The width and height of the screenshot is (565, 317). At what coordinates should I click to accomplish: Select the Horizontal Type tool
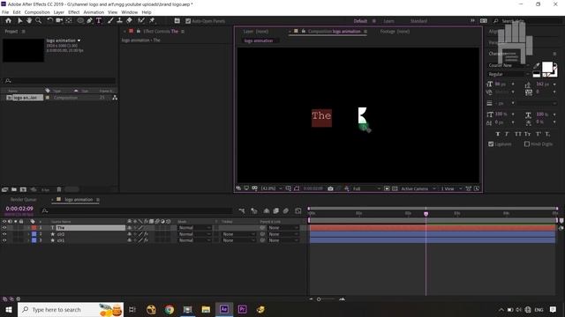click(x=99, y=21)
